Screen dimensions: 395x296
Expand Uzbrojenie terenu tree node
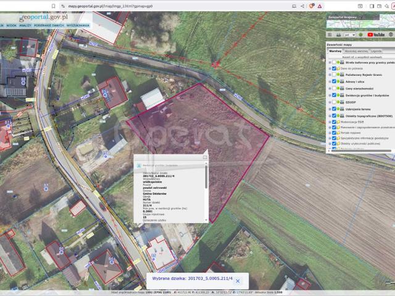330,109
